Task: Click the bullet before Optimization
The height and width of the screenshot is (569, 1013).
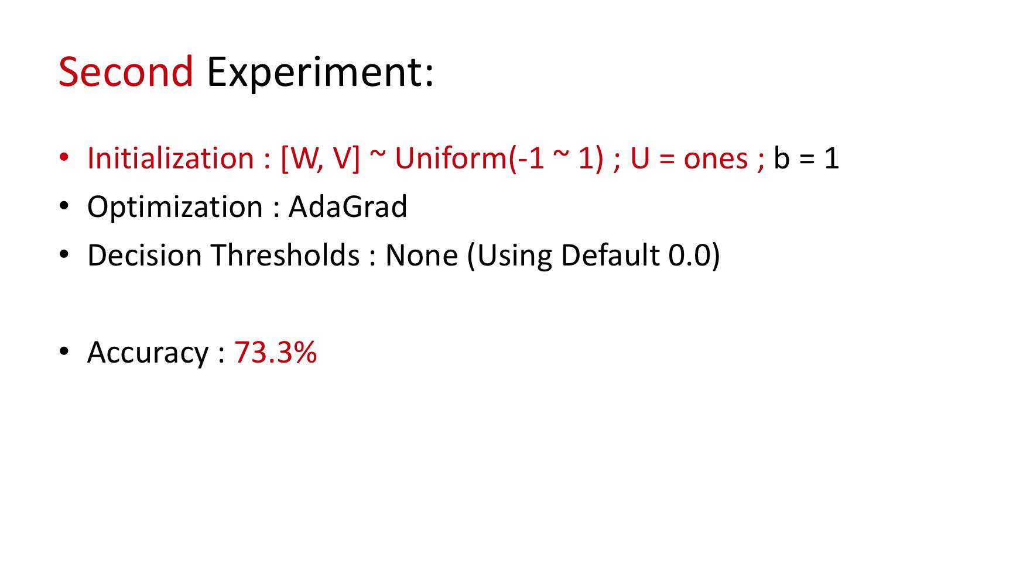Action: (64, 206)
